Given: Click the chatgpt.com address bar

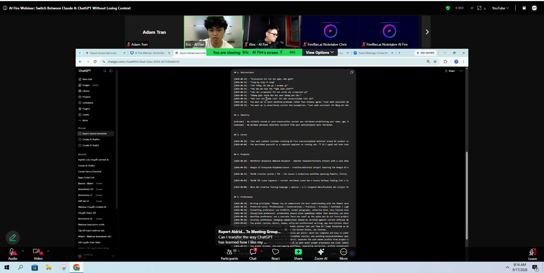Looking at the screenshot, I should [x=263, y=62].
